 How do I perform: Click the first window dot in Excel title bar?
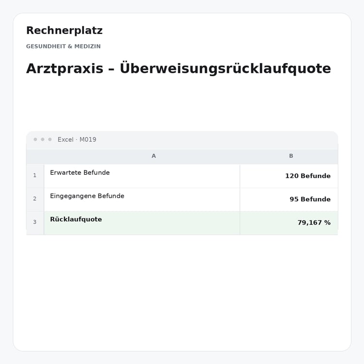[x=35, y=139]
